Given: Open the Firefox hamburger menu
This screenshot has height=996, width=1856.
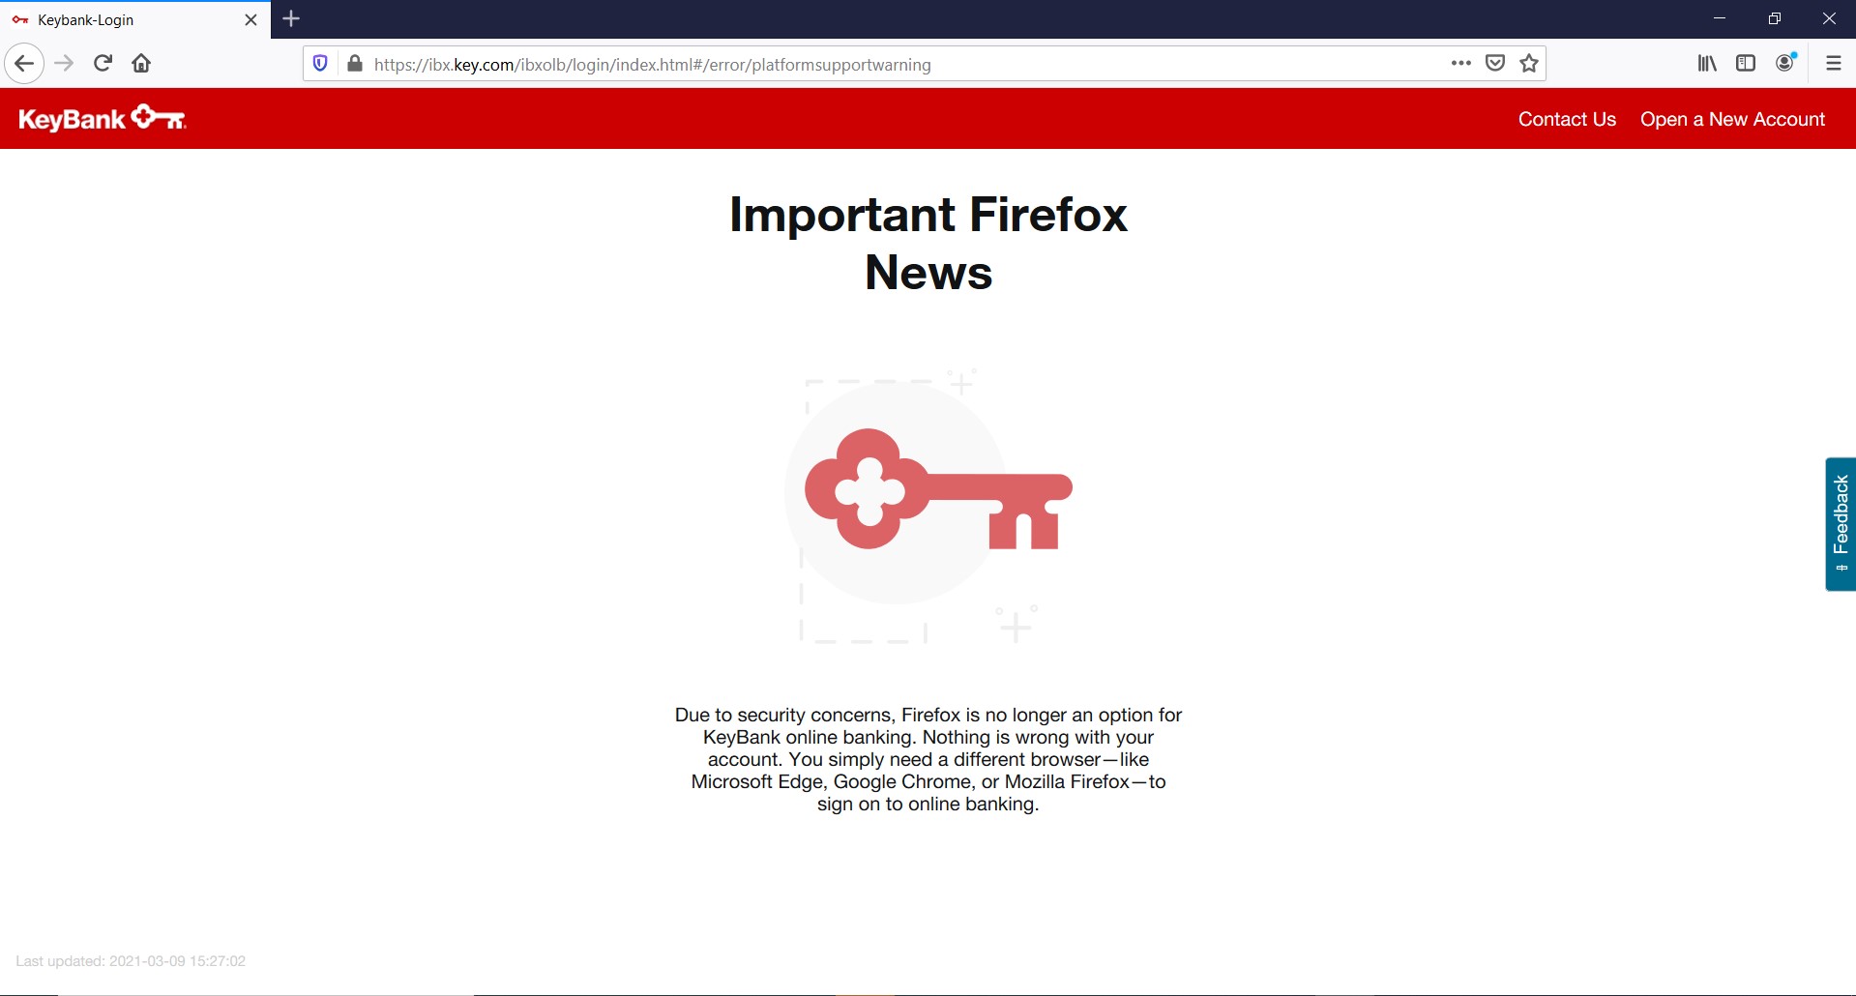Looking at the screenshot, I should click(1833, 63).
